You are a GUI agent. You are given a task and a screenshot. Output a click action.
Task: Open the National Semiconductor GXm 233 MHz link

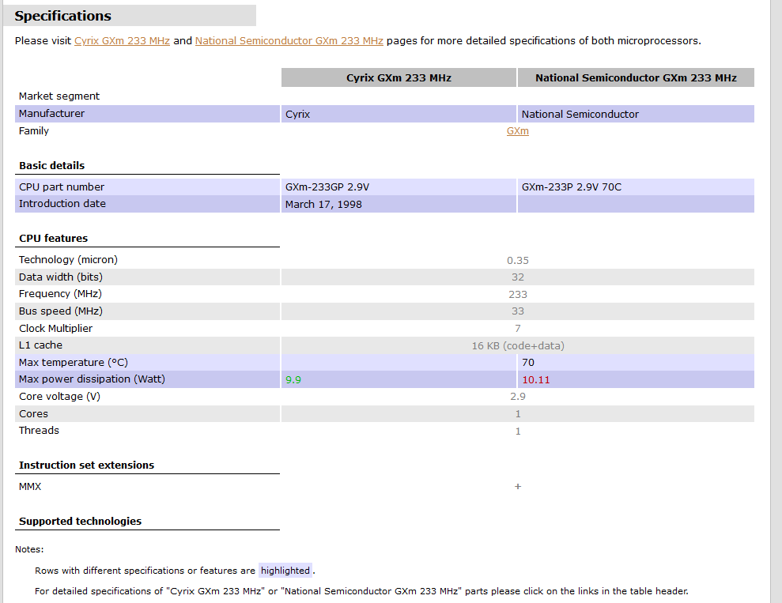tap(289, 41)
